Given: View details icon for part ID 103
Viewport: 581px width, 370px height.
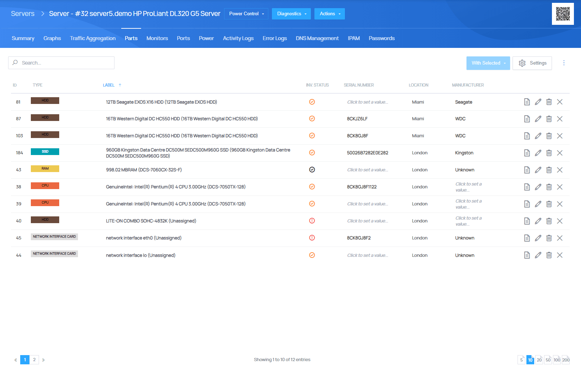Looking at the screenshot, I should tap(527, 136).
